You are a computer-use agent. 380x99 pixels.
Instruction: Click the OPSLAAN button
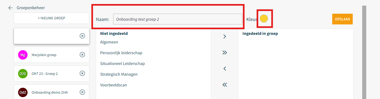click(342, 19)
